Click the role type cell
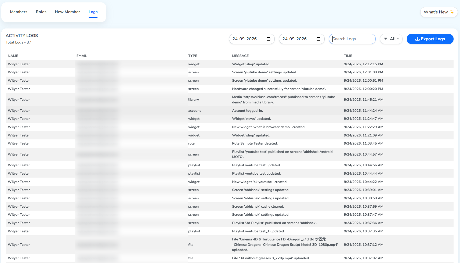 pos(191,143)
